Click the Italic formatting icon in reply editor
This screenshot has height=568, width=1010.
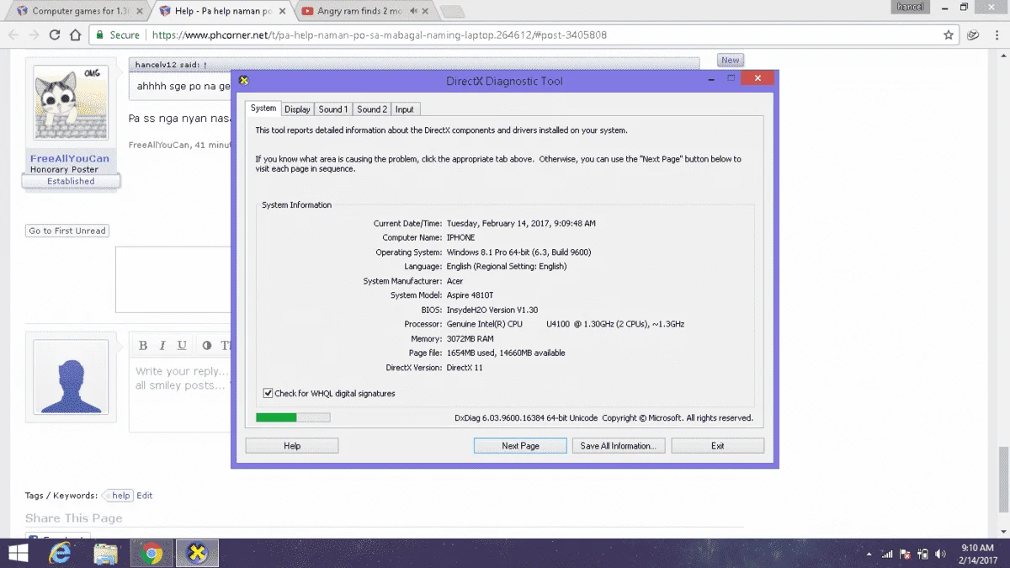click(162, 346)
